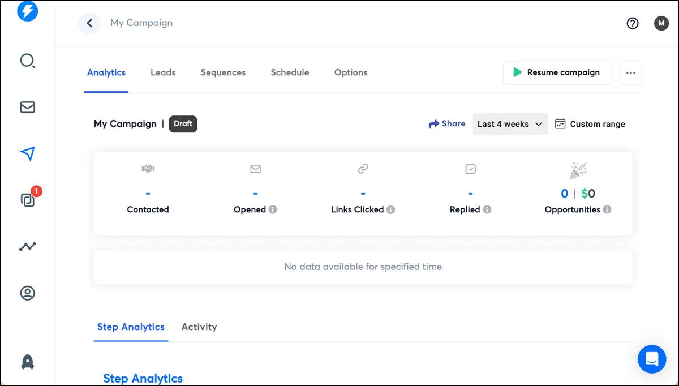Open the three-dots more options menu
The height and width of the screenshot is (386, 679).
pos(631,73)
